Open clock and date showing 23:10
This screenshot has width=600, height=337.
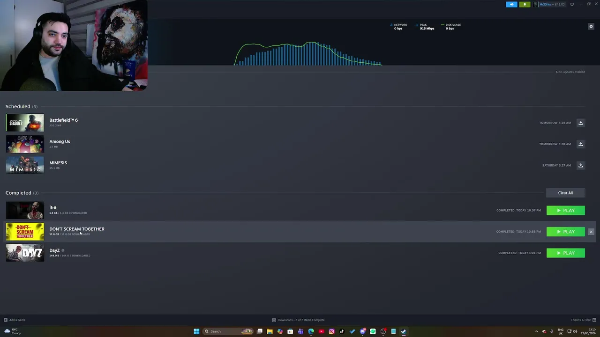[x=588, y=331]
